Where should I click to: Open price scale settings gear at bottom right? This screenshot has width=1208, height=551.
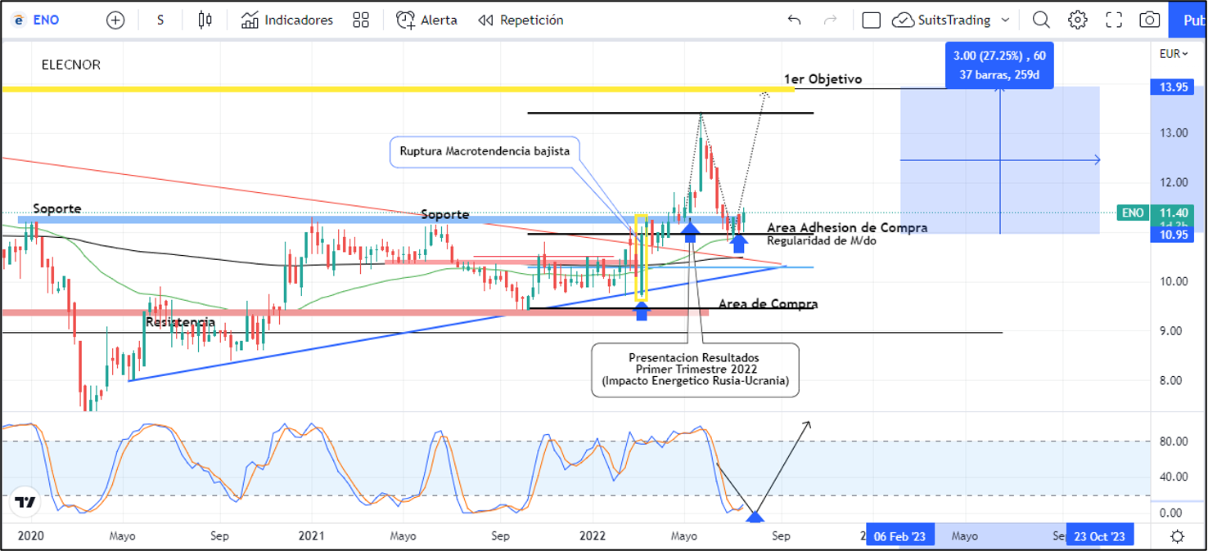tap(1177, 536)
